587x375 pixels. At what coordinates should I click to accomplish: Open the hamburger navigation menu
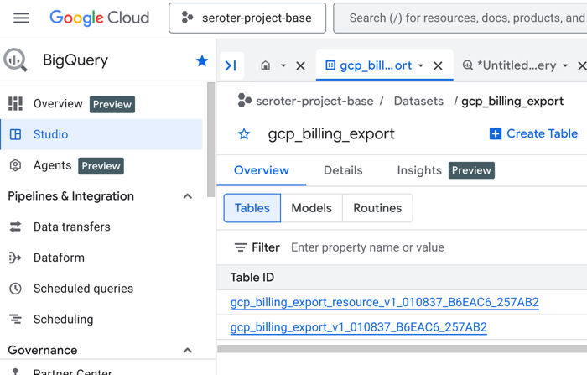[22, 18]
